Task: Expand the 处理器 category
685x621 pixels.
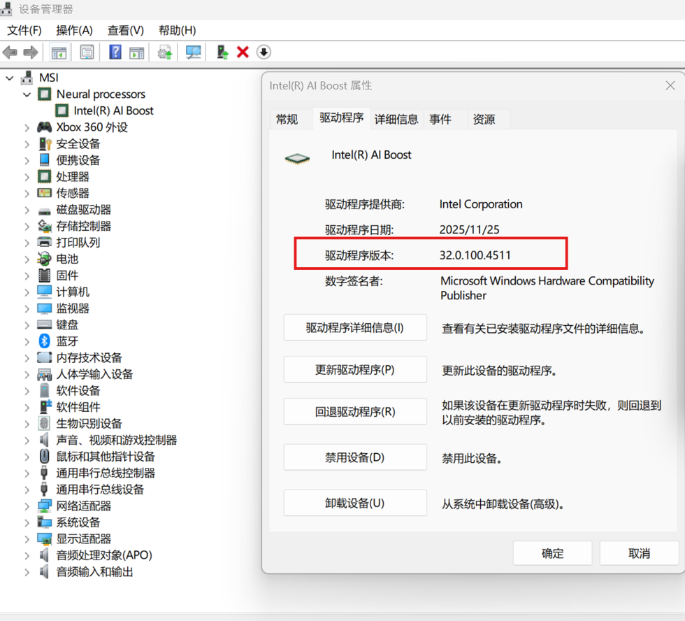Action: click(x=27, y=177)
